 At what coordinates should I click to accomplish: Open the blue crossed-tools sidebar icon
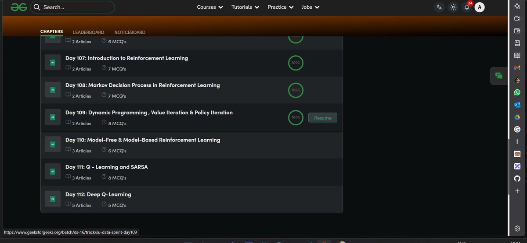click(517, 166)
